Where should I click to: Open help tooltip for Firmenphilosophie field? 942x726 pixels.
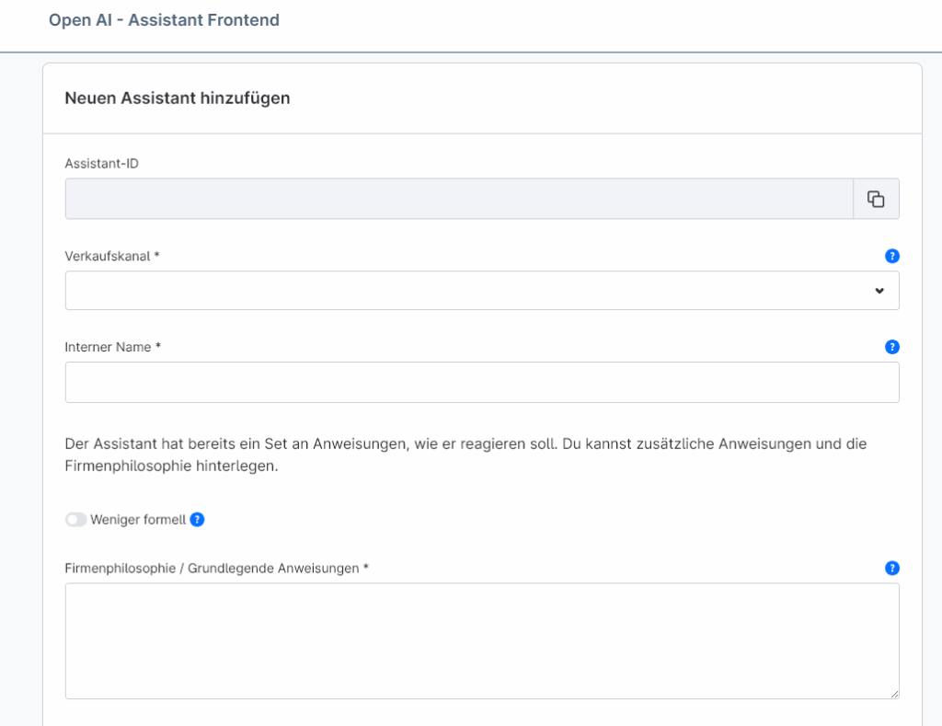[892, 568]
